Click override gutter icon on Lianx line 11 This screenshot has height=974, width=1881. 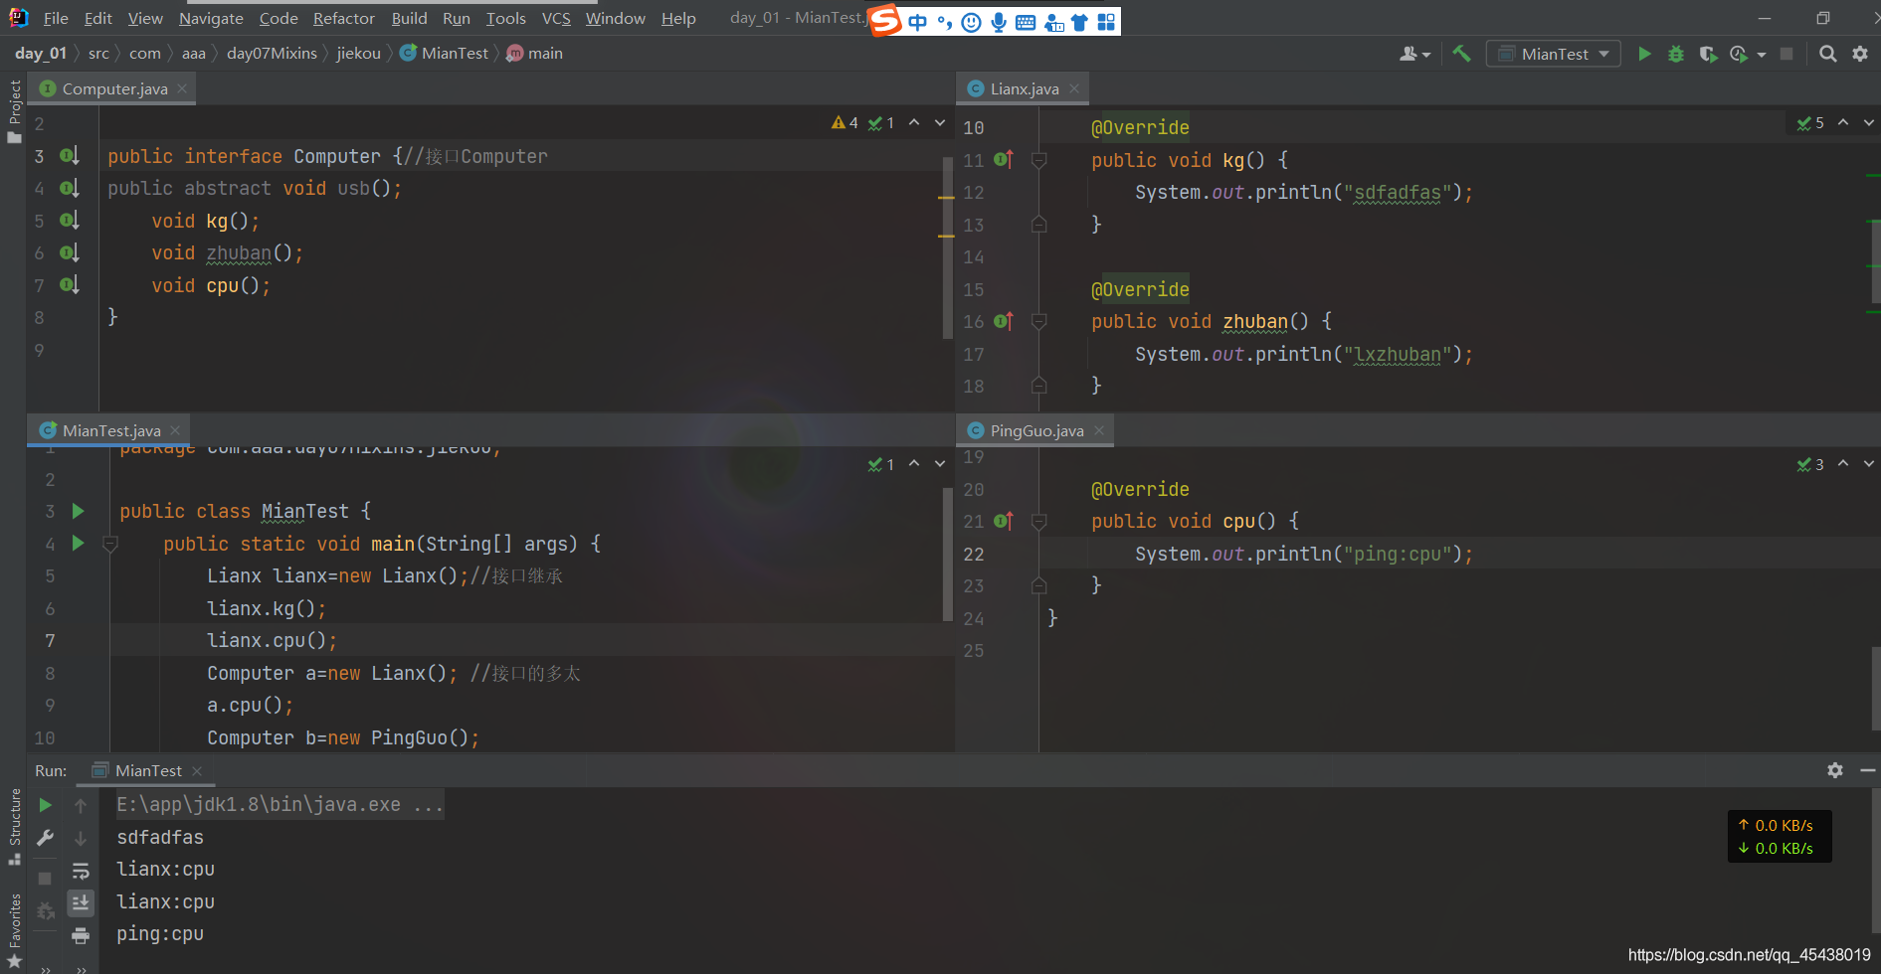(1004, 159)
